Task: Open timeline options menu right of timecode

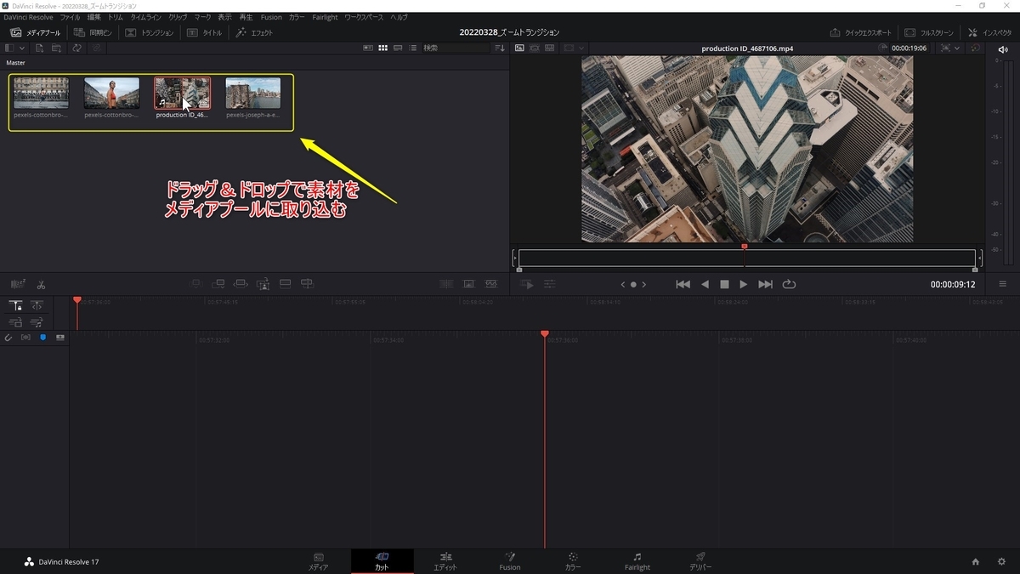Action: (x=1003, y=284)
